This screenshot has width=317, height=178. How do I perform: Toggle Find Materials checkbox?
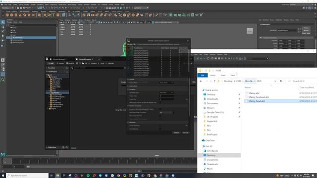coord(160,129)
